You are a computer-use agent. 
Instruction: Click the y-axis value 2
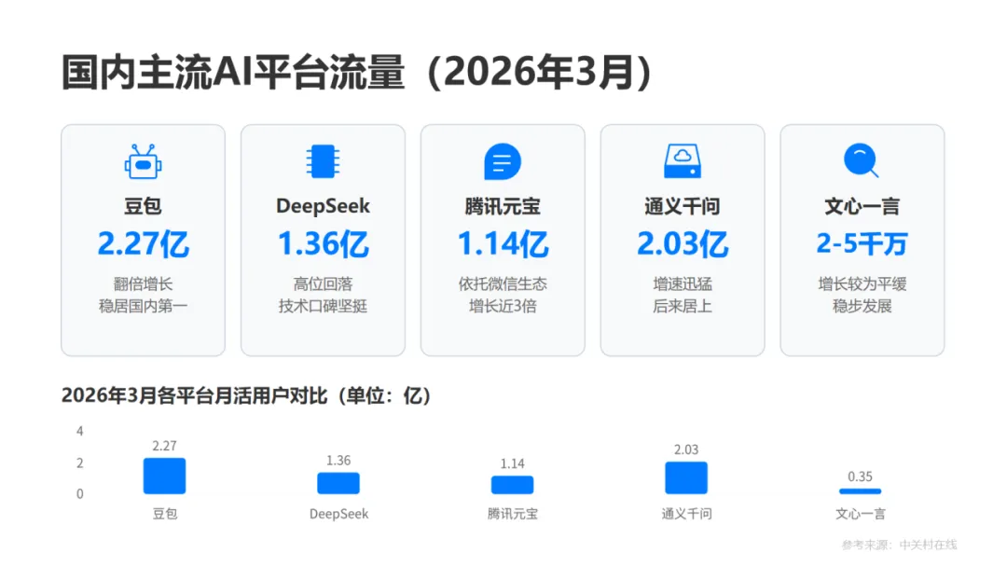tap(79, 463)
